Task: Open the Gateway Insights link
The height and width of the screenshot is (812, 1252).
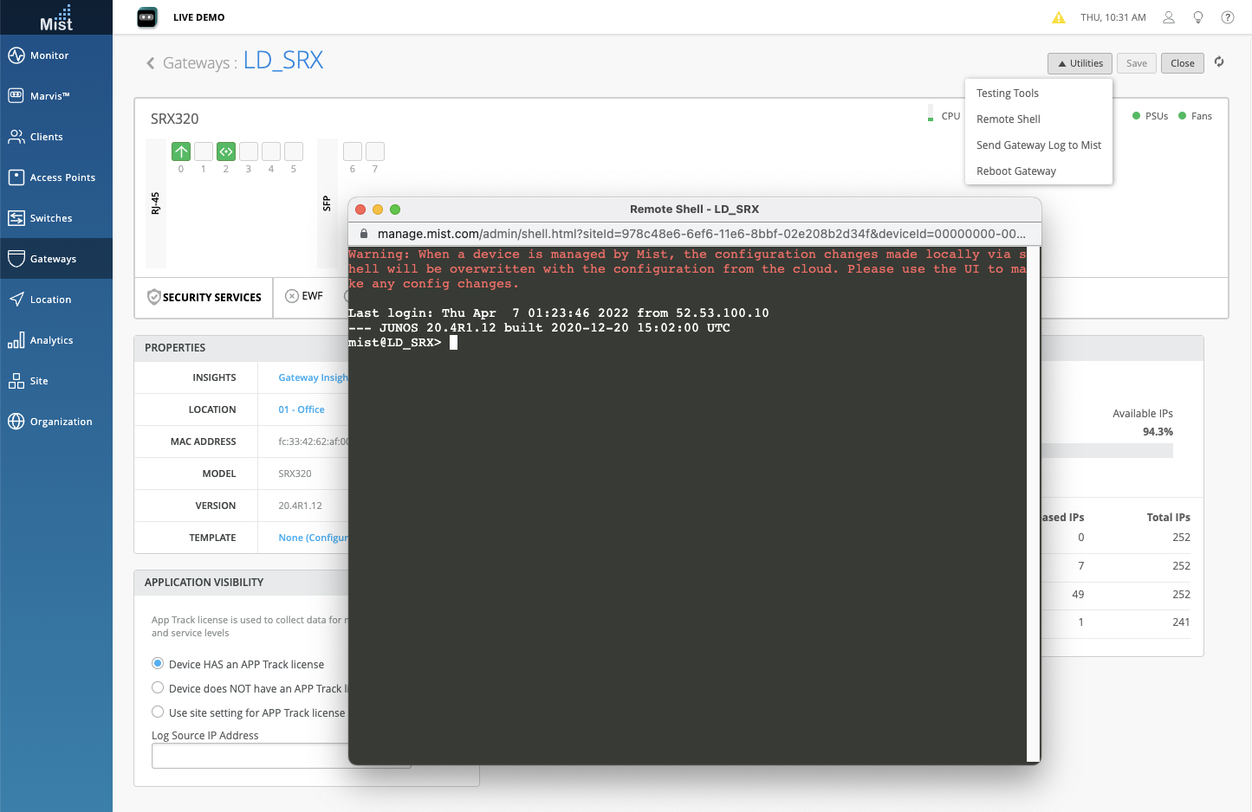Action: point(313,377)
